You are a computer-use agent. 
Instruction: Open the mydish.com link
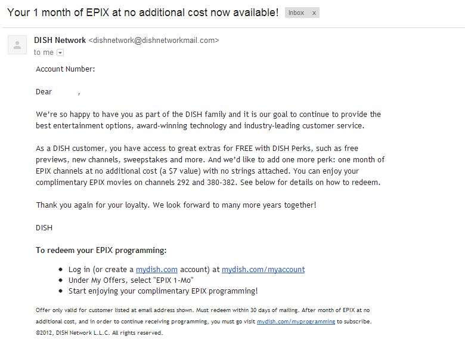coord(157,269)
